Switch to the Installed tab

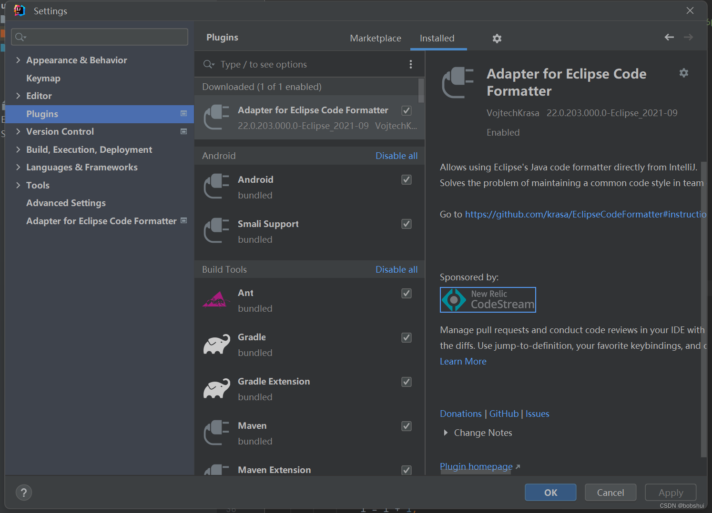click(x=437, y=38)
